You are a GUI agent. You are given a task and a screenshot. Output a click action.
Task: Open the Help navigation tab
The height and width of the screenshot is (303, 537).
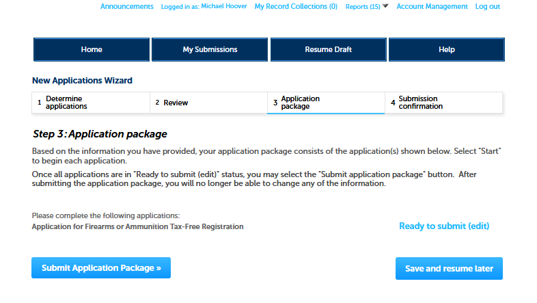point(446,49)
